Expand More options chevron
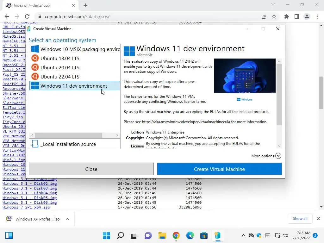Image resolution: width=324 pixels, height=243 pixels. [278, 156]
